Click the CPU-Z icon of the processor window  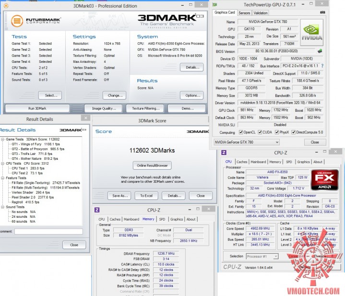click(x=224, y=153)
